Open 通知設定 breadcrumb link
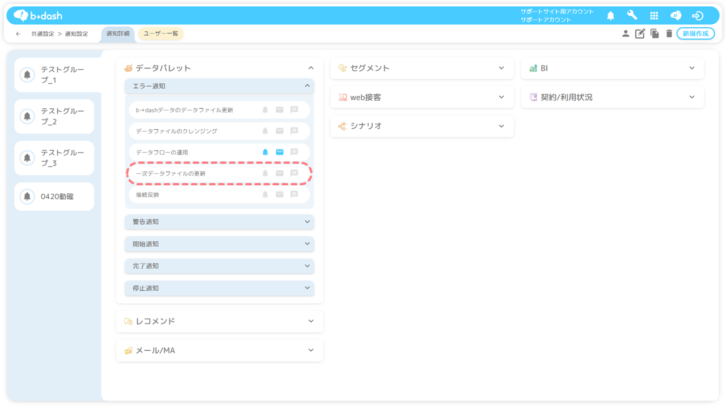This screenshot has width=726, height=408. click(77, 34)
